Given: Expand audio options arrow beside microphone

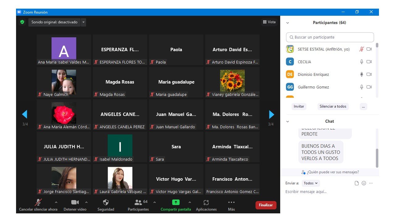Looking at the screenshot, I should point(56,202).
